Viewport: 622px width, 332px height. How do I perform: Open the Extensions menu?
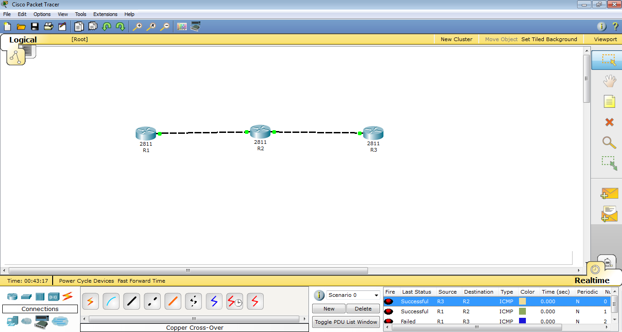[105, 14]
